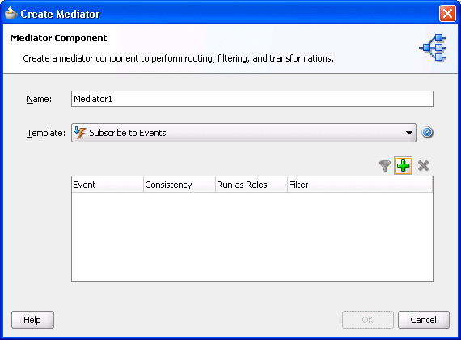461x340 pixels.
Task: Click into the Name input field
Action: point(252,99)
